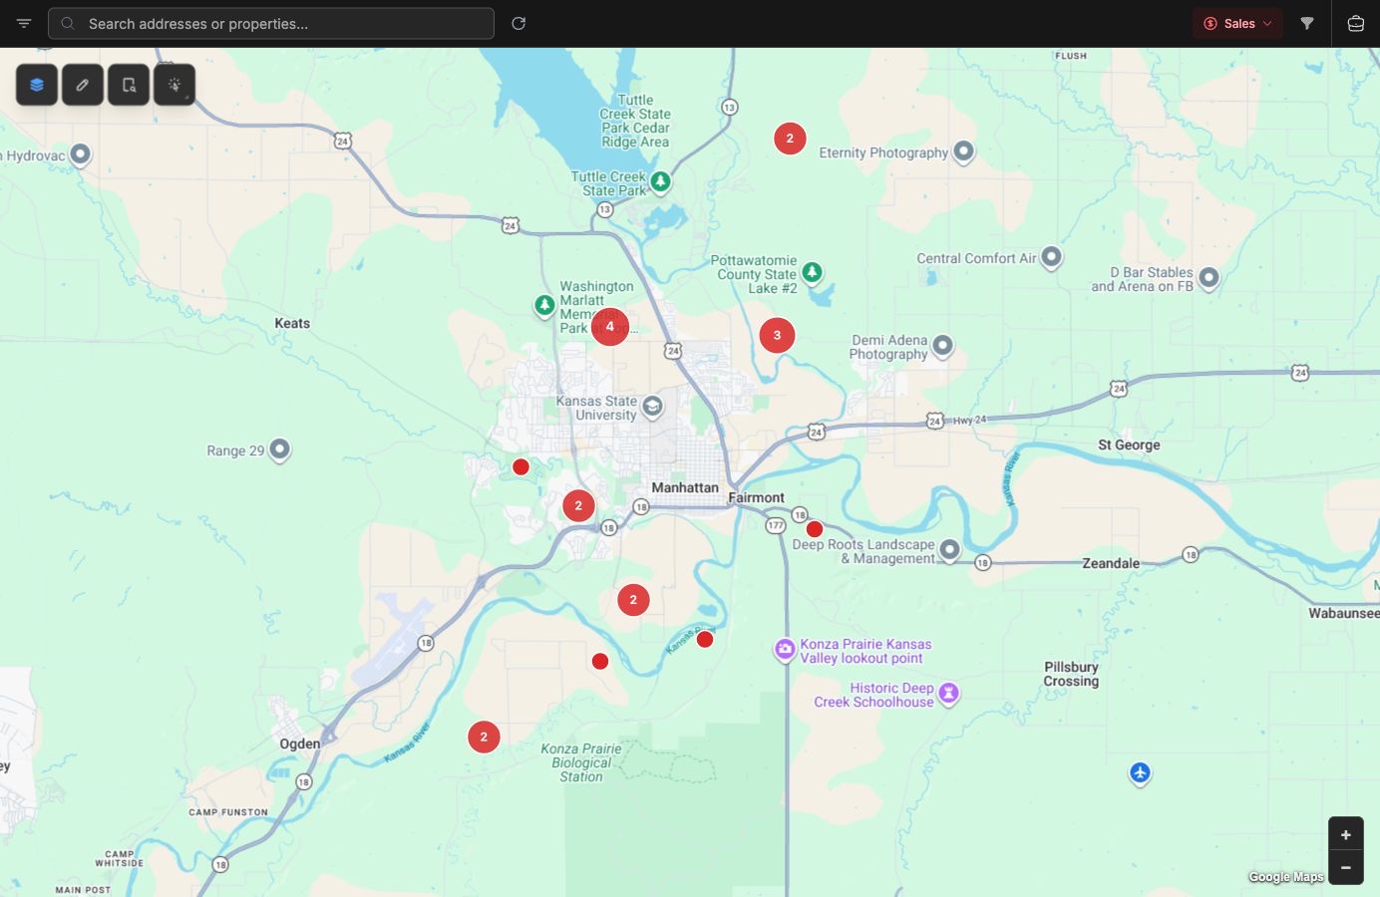The height and width of the screenshot is (897, 1380).
Task: Zoom in on the map
Action: [x=1346, y=835]
